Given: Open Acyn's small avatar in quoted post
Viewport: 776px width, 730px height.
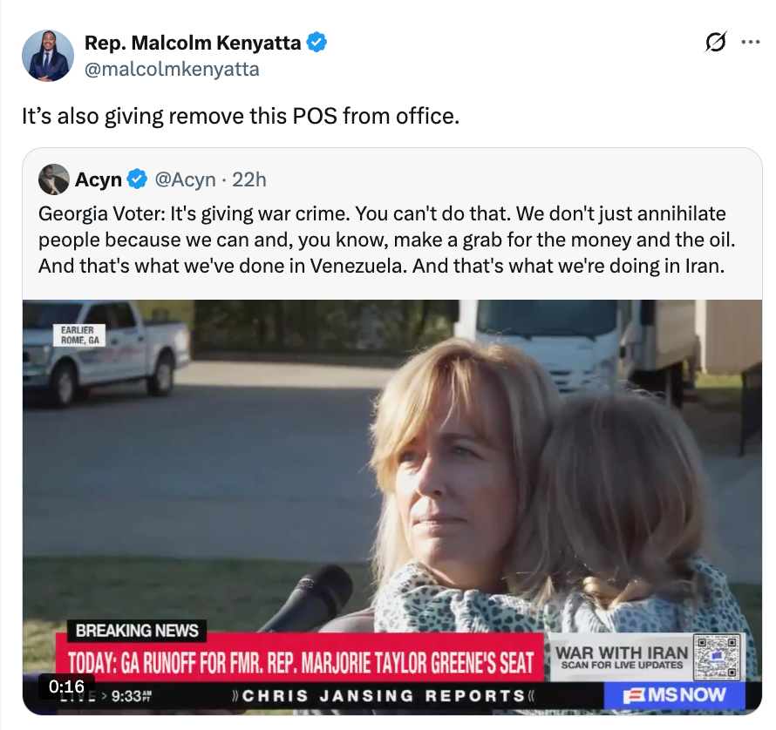Looking at the screenshot, I should 53,179.
